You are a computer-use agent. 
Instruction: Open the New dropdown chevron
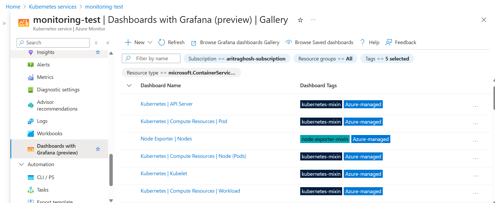(x=150, y=42)
